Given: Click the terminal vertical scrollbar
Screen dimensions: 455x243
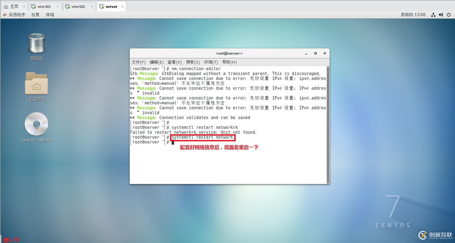Looking at the screenshot, I should pos(328,125).
